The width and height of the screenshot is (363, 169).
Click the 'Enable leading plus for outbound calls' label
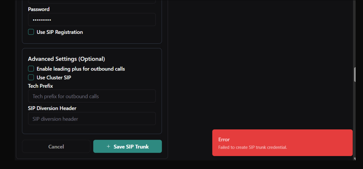pyautogui.click(x=81, y=69)
